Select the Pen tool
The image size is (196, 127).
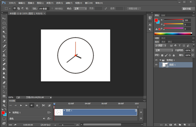[x=4, y=83]
